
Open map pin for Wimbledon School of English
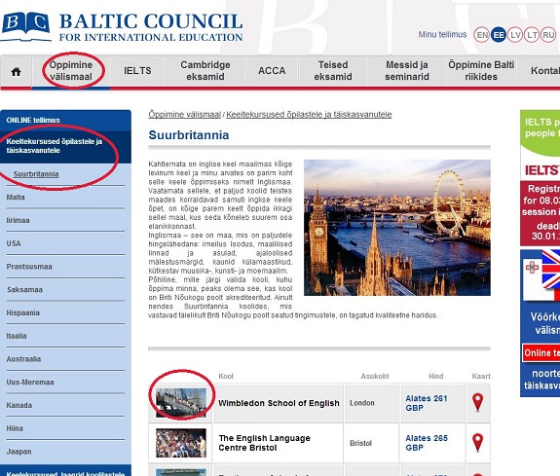[477, 402]
